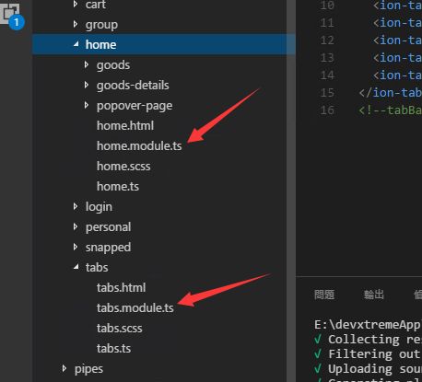
Task: Click editor line number 10
Action: [327, 6]
